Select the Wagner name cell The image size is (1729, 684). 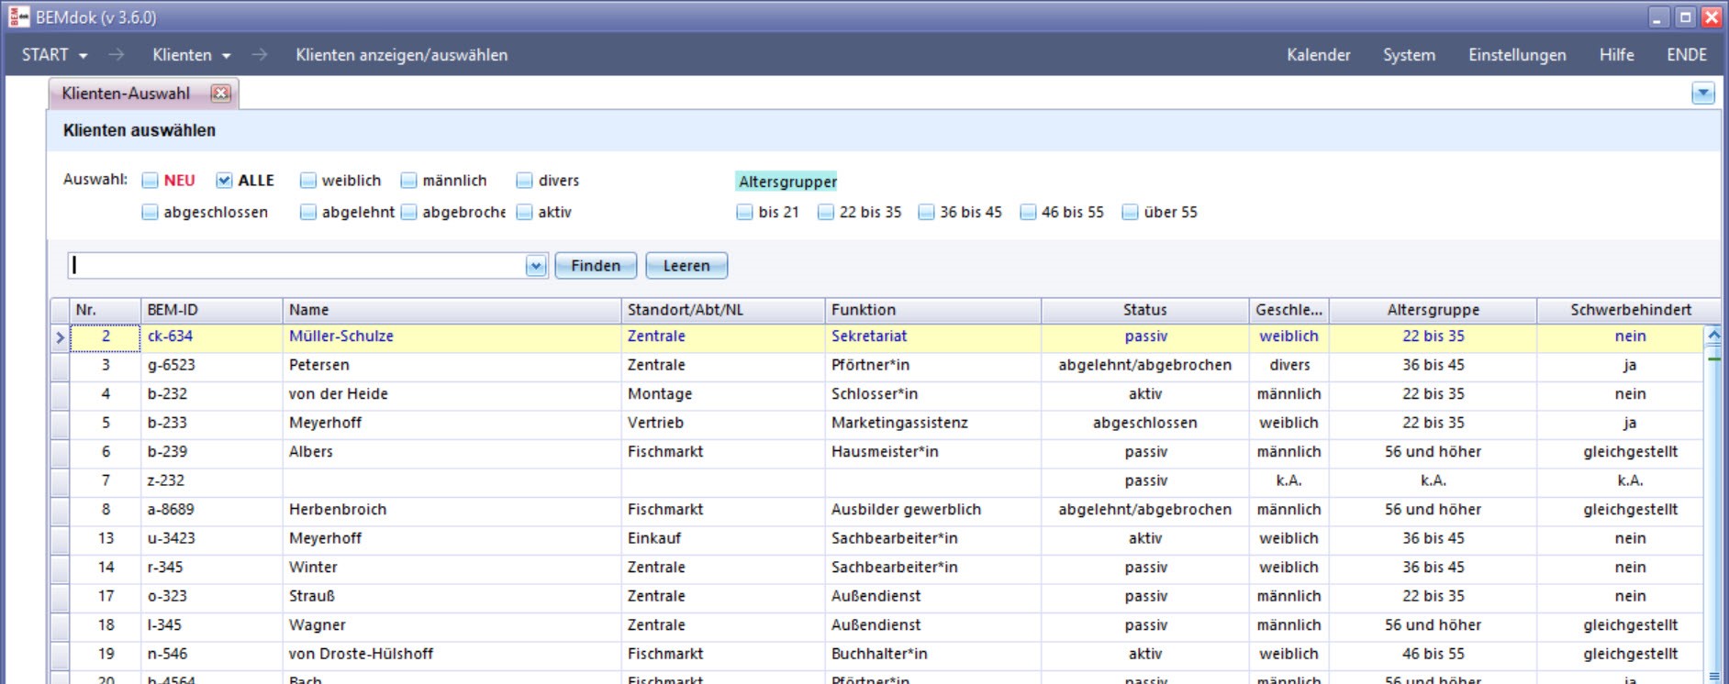tap(452, 625)
